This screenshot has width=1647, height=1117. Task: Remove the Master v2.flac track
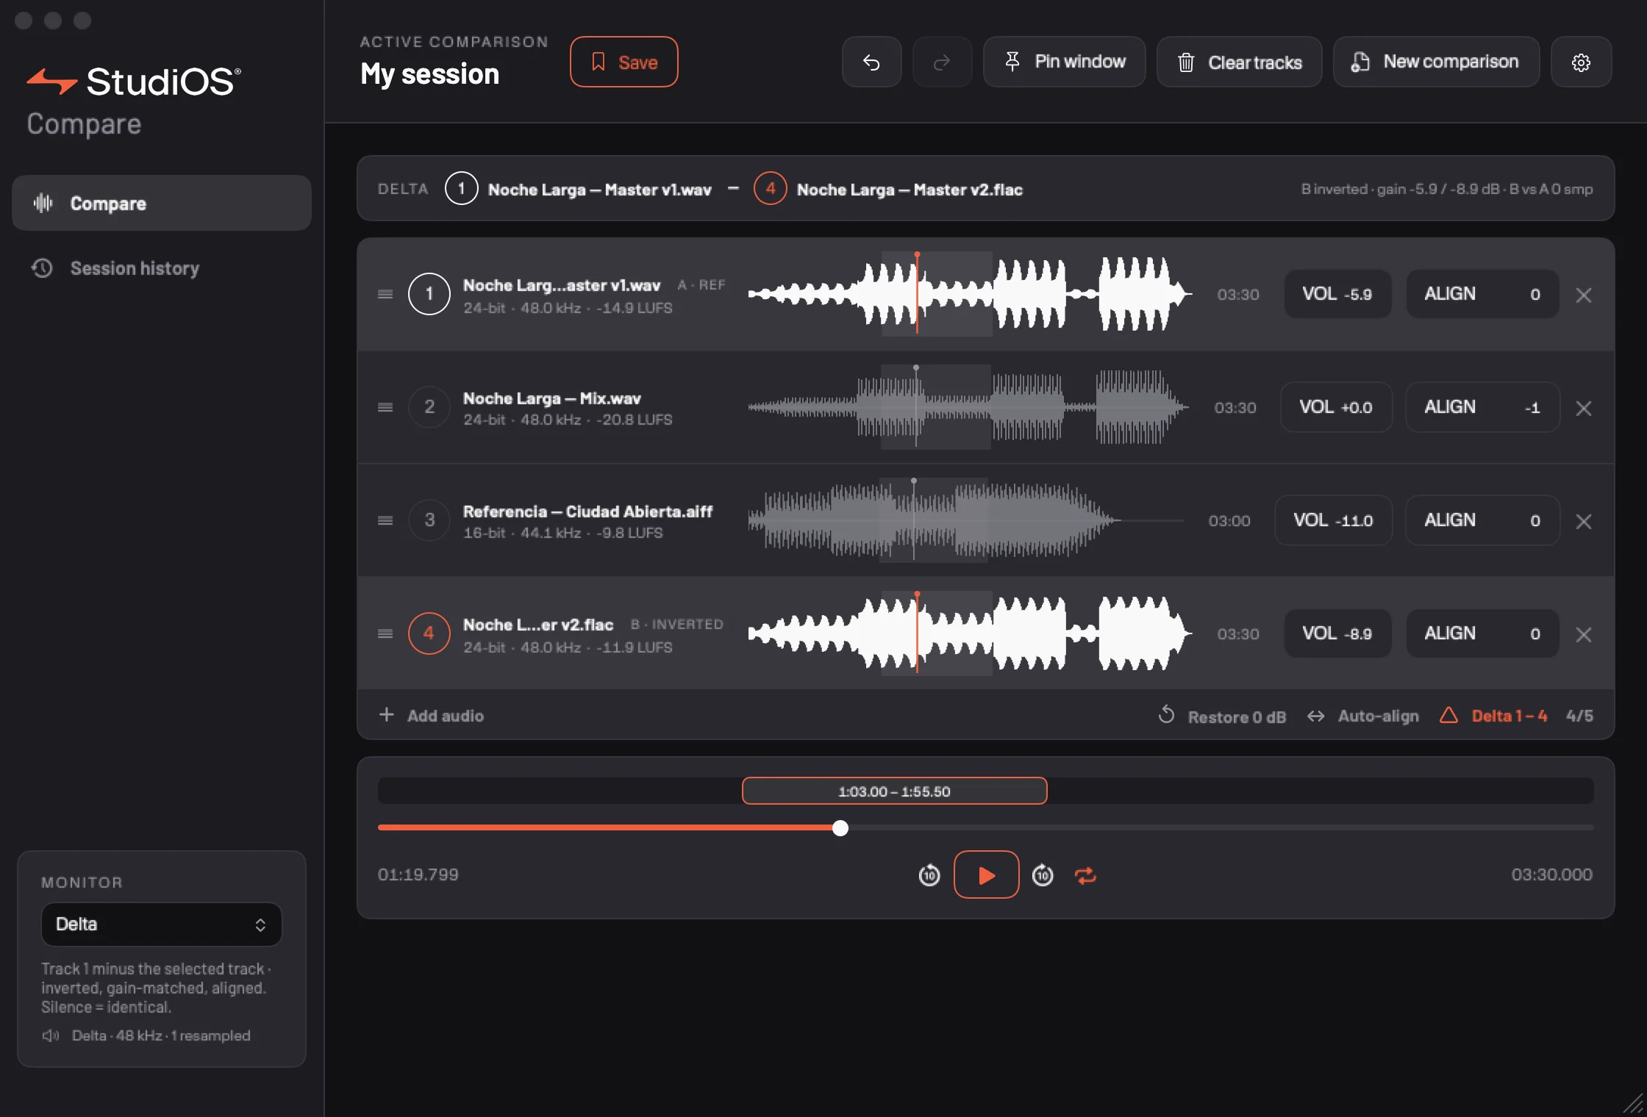[1584, 634]
